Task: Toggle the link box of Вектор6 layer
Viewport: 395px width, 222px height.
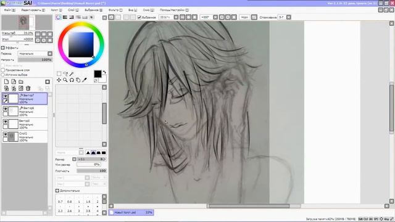Action: [x=6, y=113]
